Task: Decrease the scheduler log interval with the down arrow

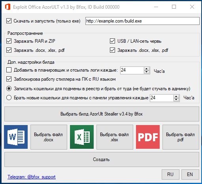Action: click(x=147, y=72)
